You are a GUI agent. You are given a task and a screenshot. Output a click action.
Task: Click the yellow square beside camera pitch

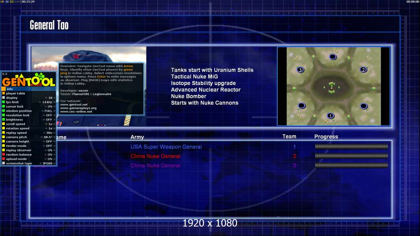[4, 137]
